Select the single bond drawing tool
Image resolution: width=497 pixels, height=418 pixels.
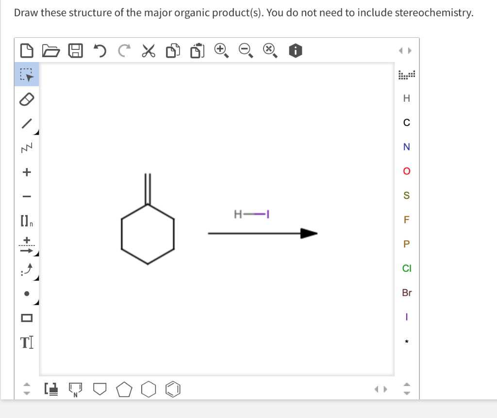click(x=27, y=124)
